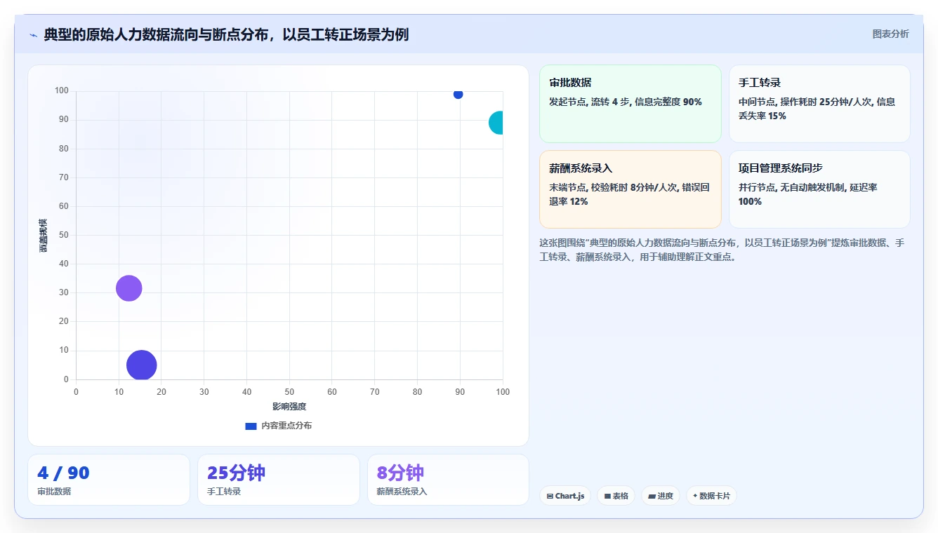Click the 影响强度 x-axis title
938x533 pixels.
[289, 407]
